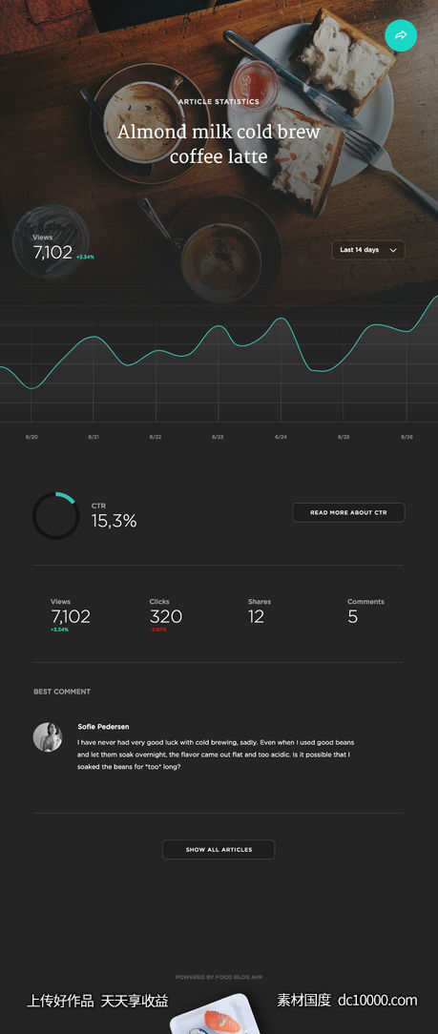Select the 6/23 date axis label
The image size is (438, 1034).
(218, 437)
